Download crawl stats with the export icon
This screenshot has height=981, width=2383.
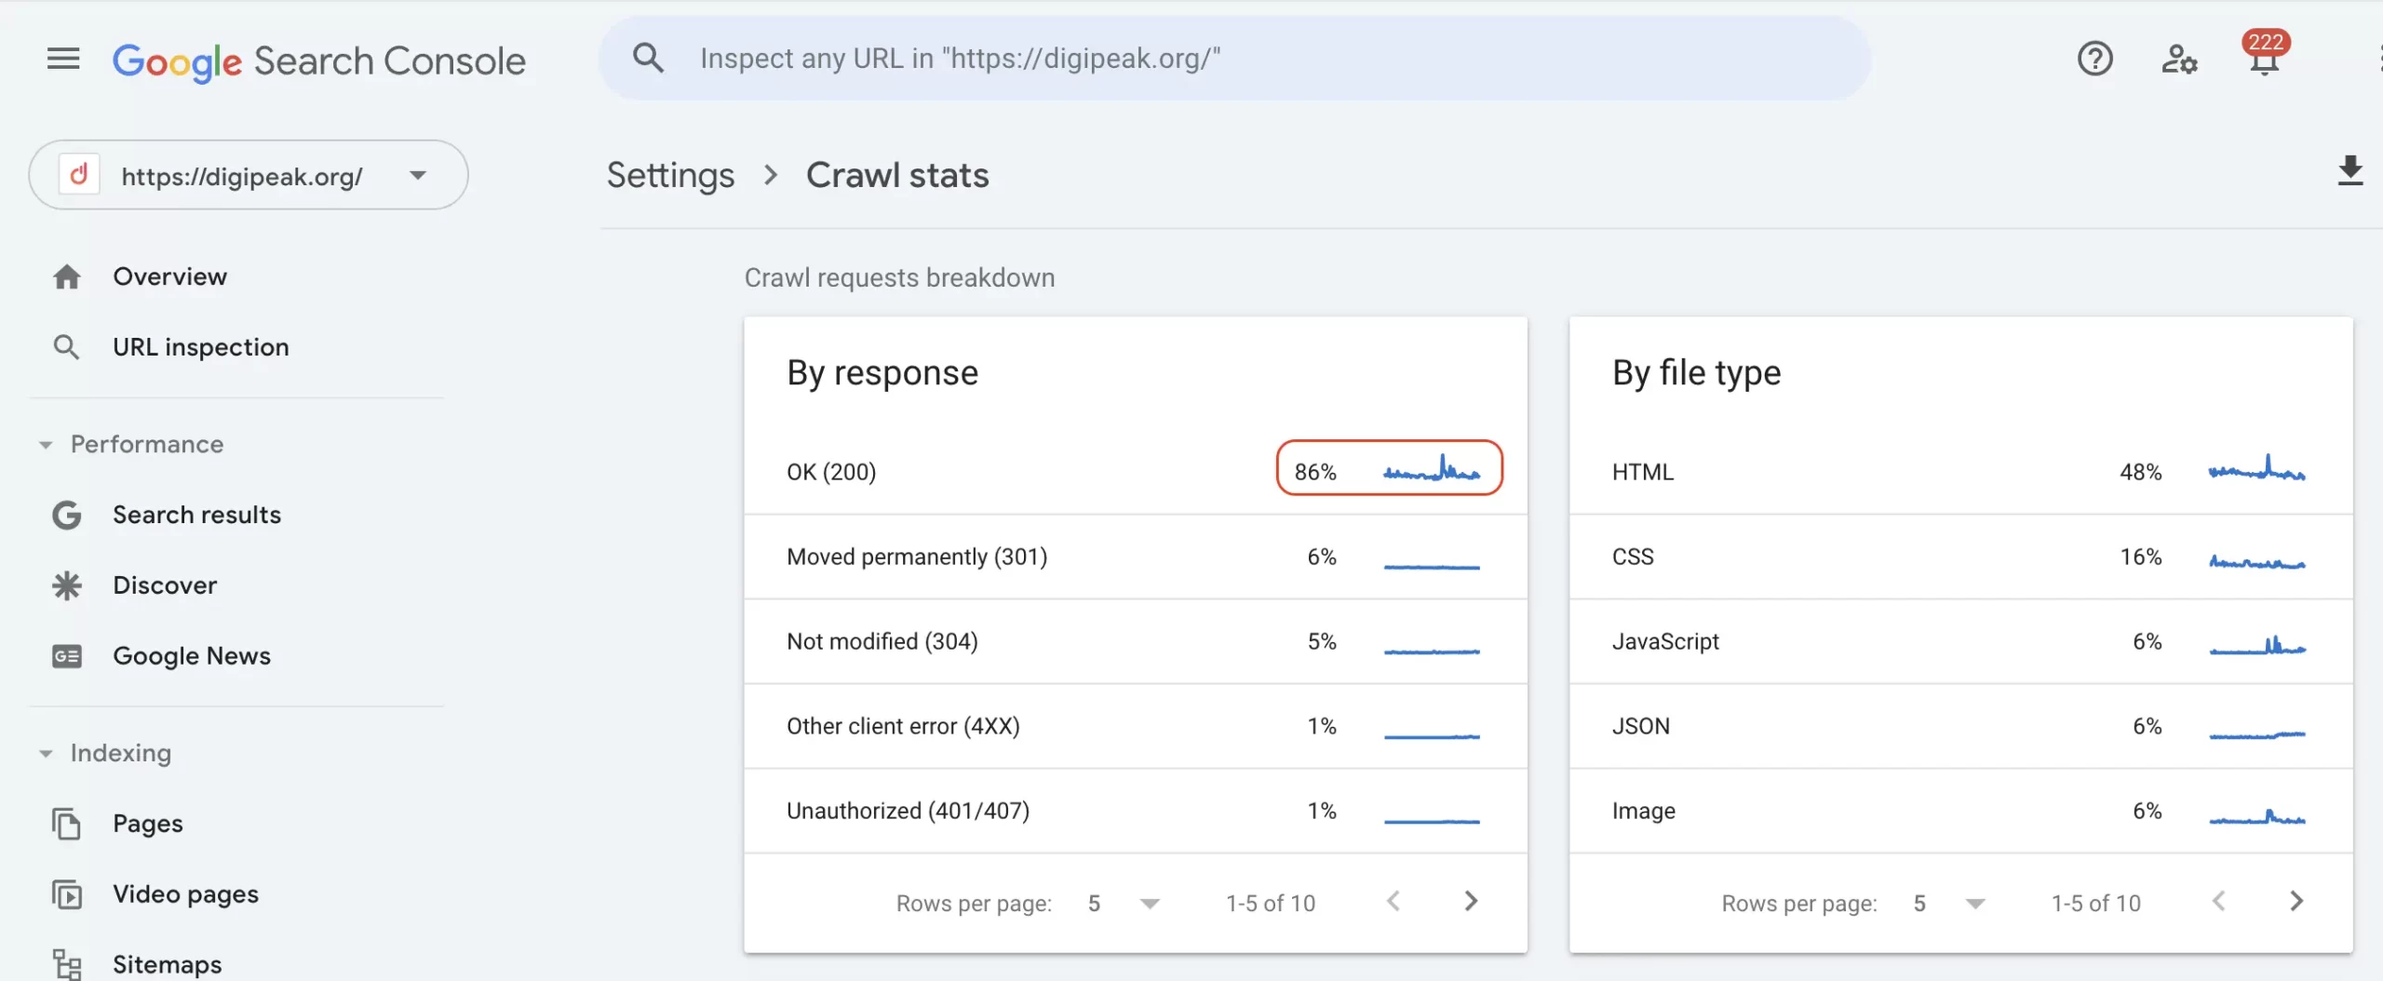[x=2349, y=171]
